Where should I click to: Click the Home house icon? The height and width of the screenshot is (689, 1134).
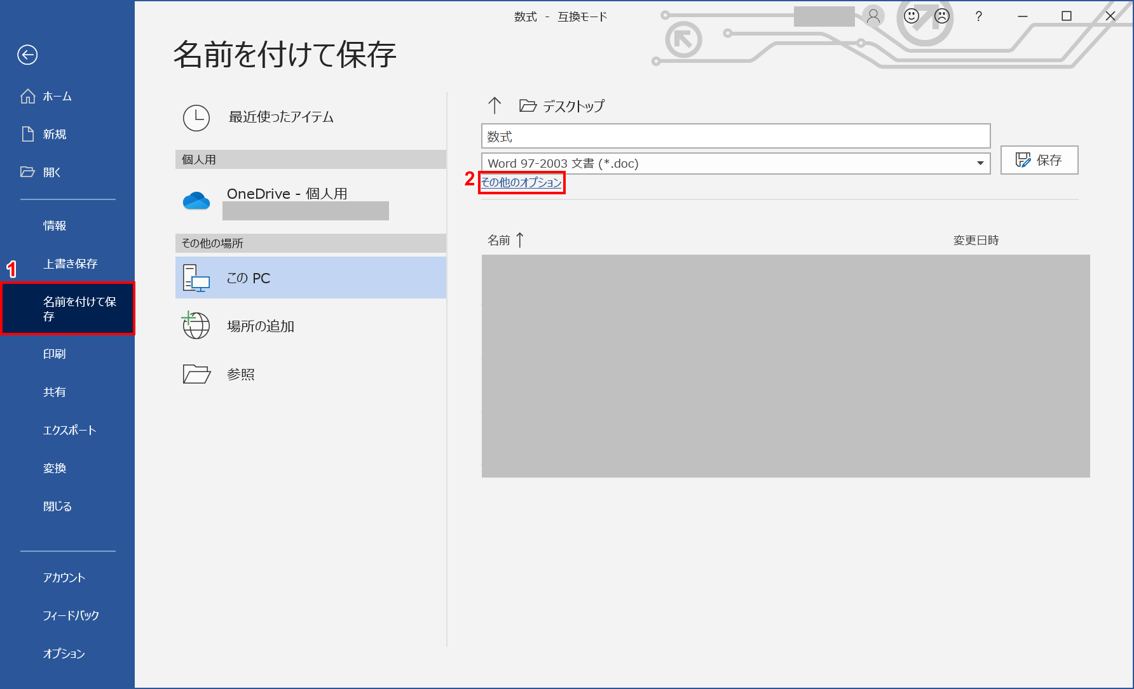[x=28, y=96]
